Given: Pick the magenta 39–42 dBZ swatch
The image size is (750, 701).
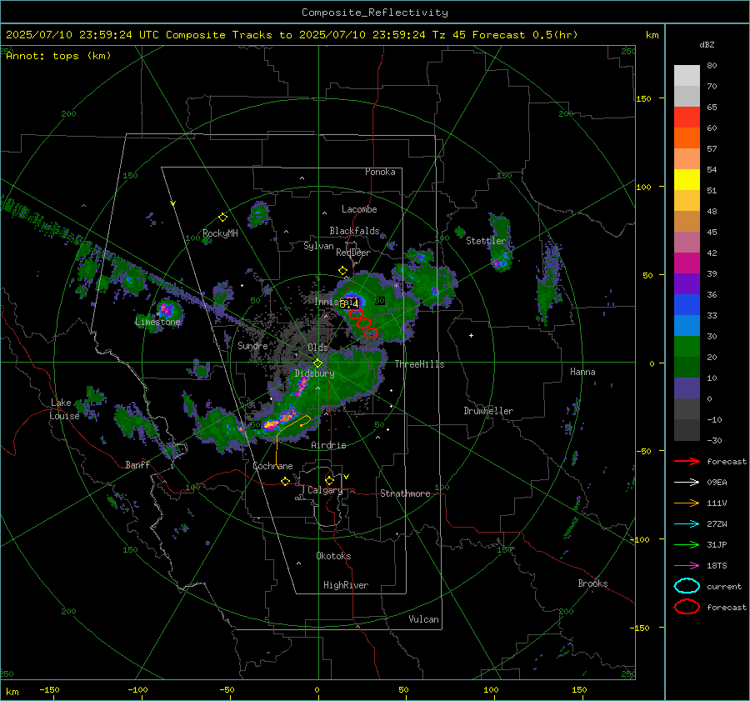Looking at the screenshot, I should tap(687, 263).
